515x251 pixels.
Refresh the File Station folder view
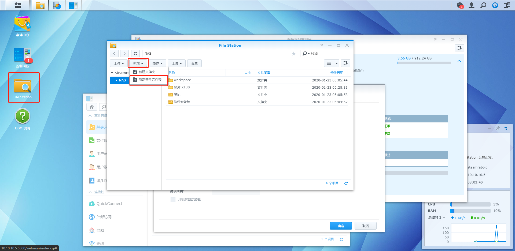pos(135,54)
